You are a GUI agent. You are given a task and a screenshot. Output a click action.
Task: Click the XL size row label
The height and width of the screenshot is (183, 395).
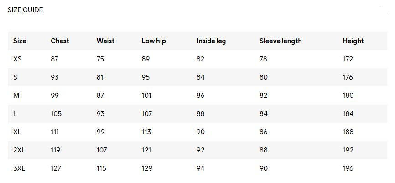pyautogui.click(x=17, y=132)
